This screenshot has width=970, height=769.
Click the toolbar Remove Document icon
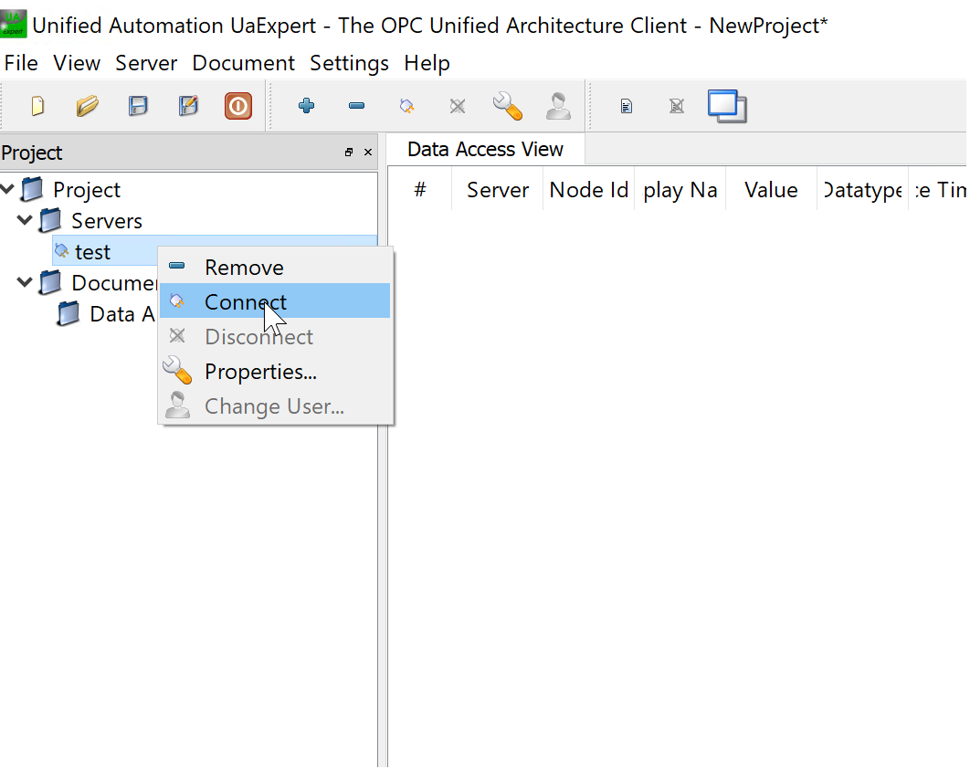click(677, 107)
